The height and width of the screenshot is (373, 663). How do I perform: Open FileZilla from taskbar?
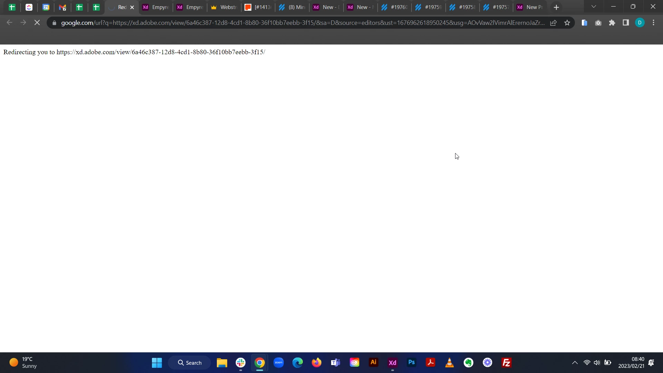click(506, 363)
